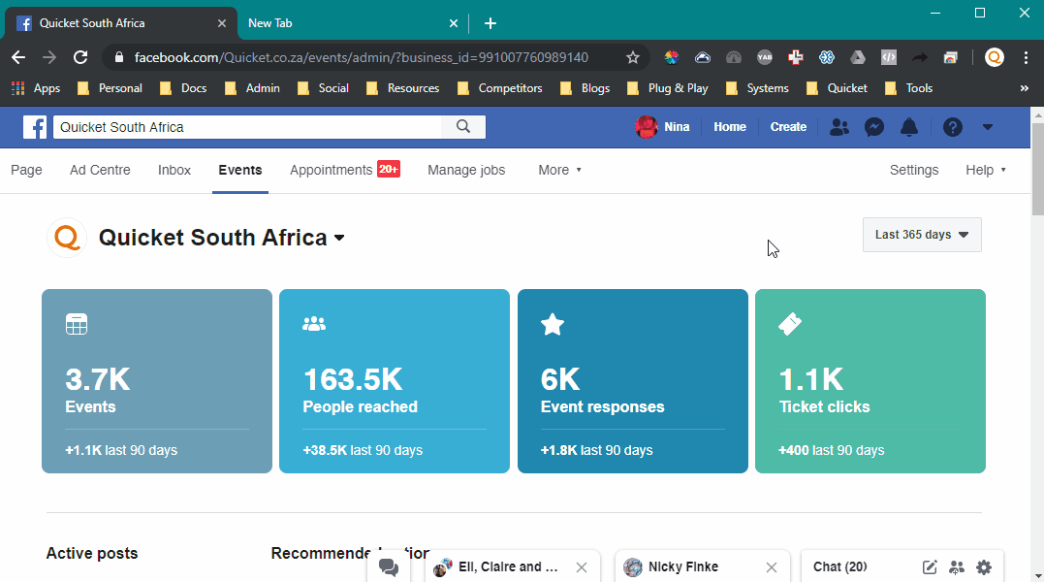Expand the More dropdown menu
The width and height of the screenshot is (1044, 582).
coord(560,170)
